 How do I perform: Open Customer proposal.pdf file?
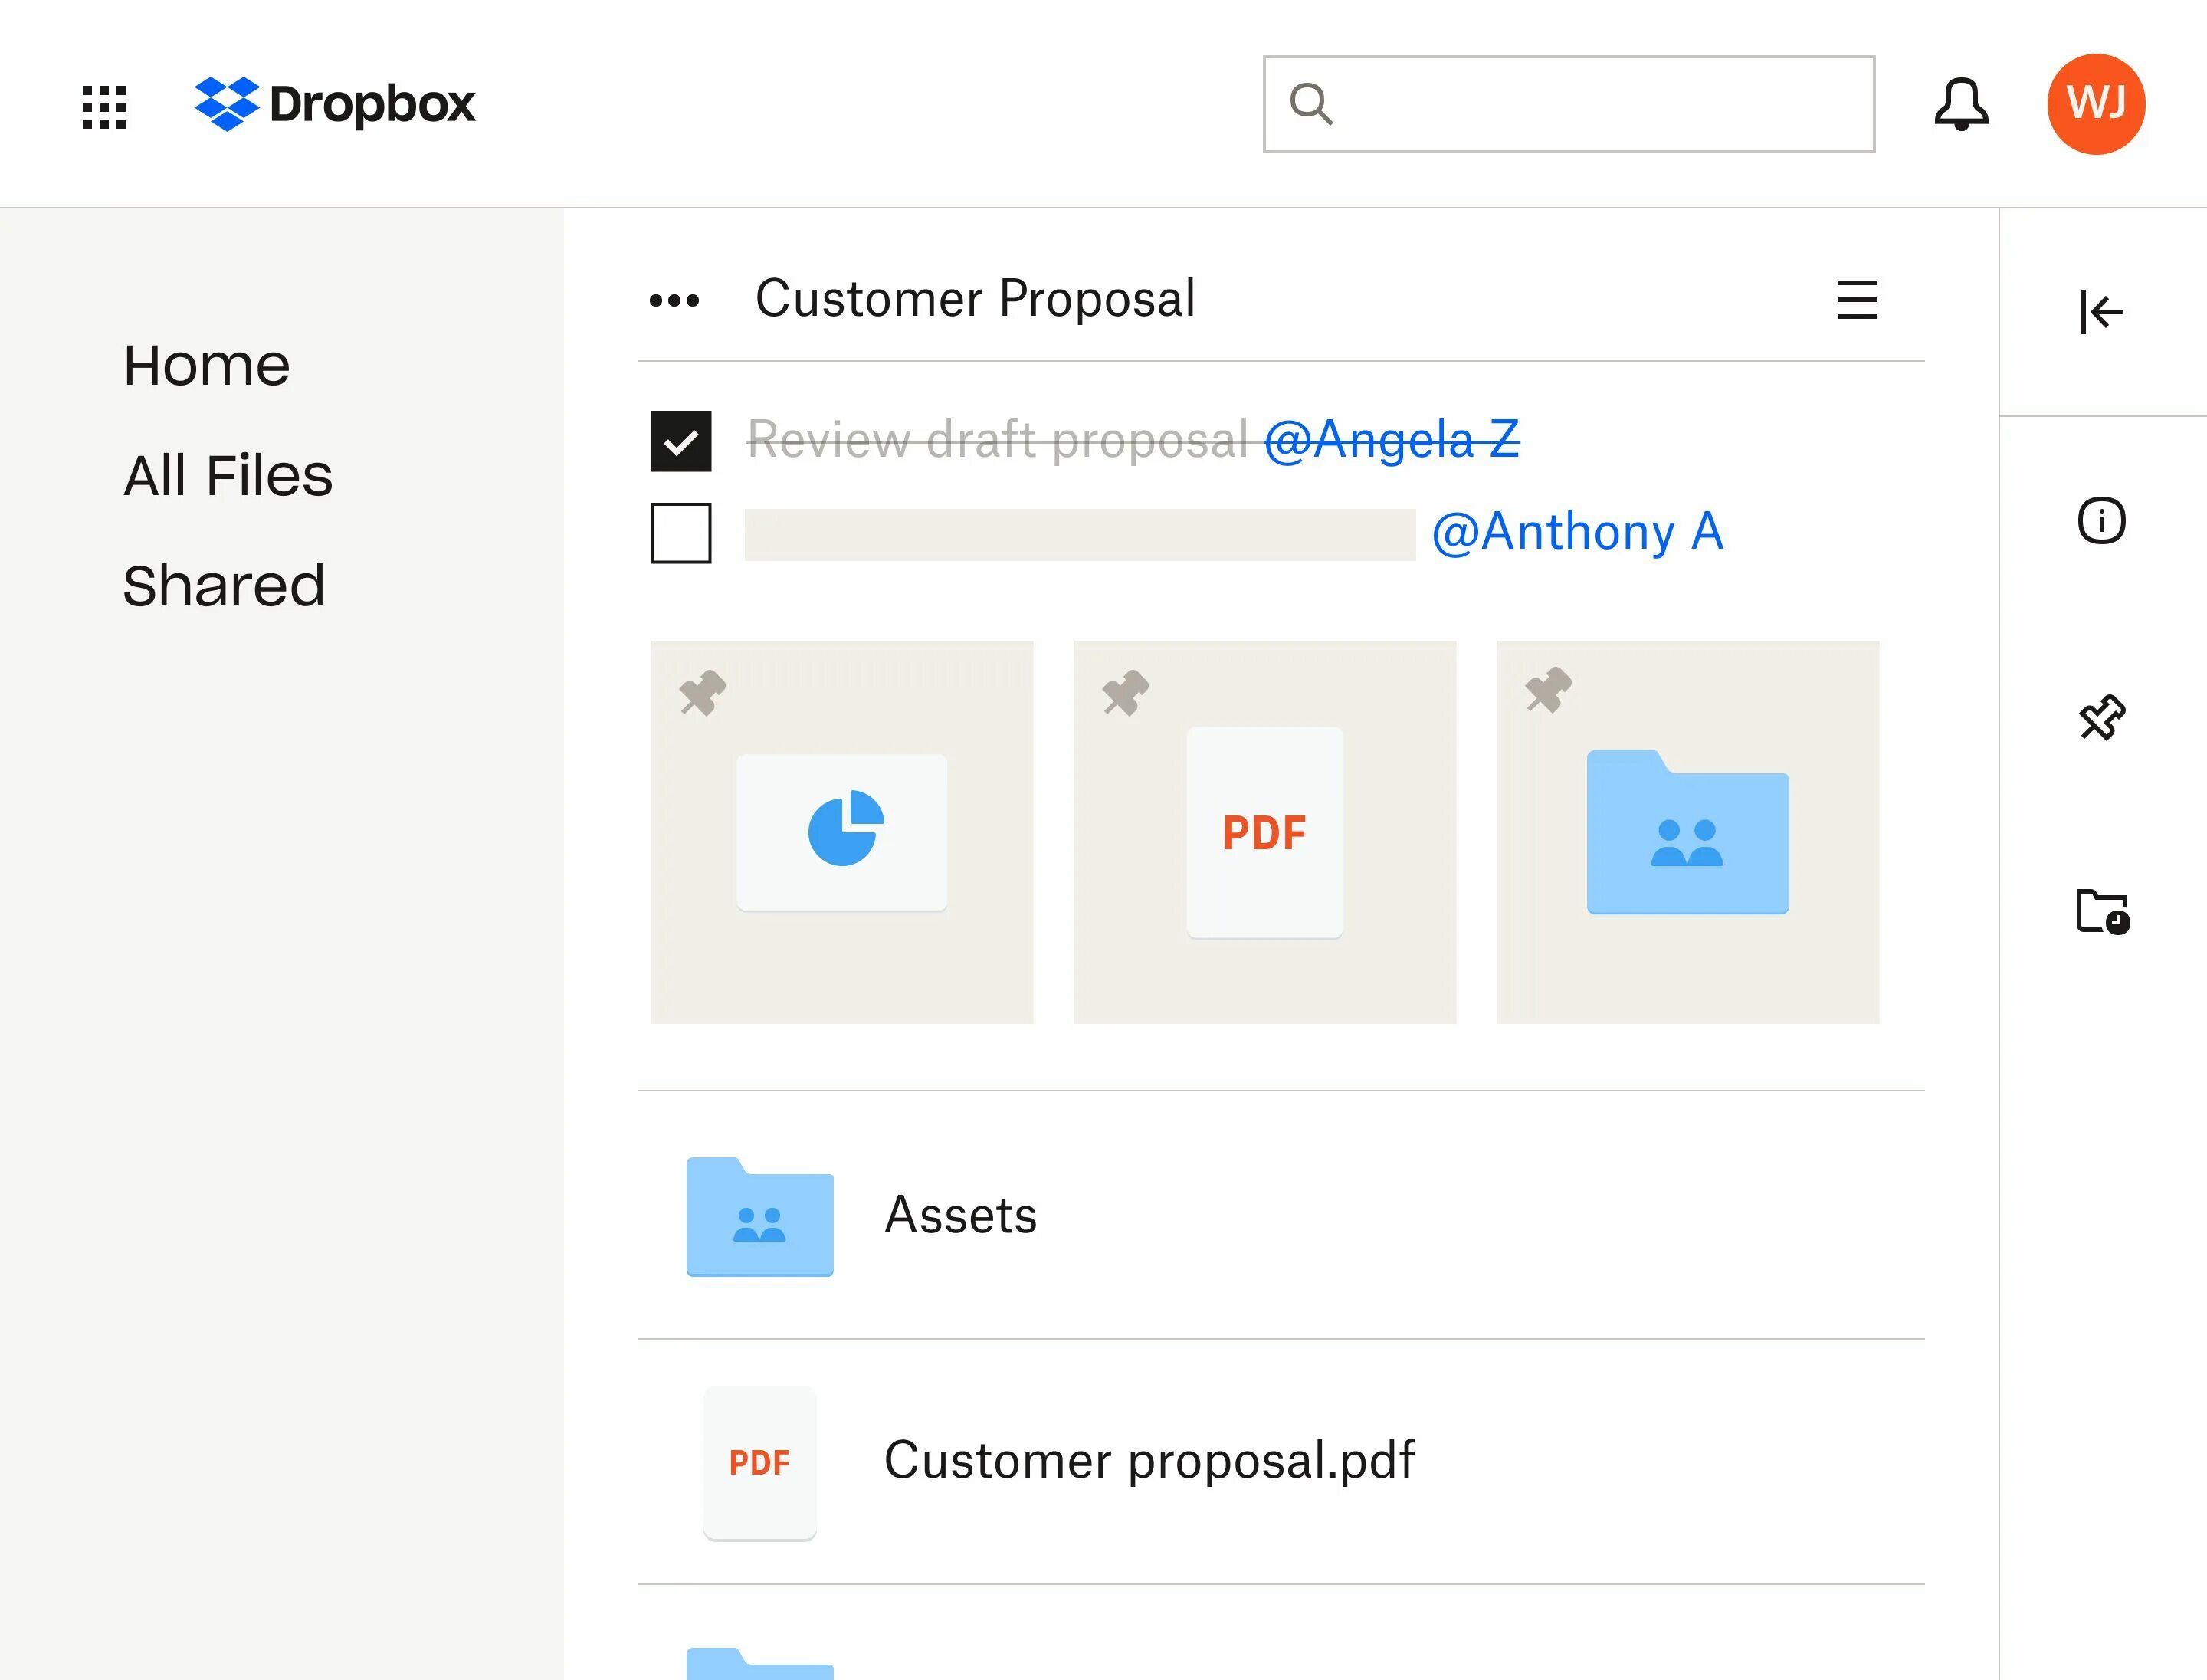pos(1148,1461)
